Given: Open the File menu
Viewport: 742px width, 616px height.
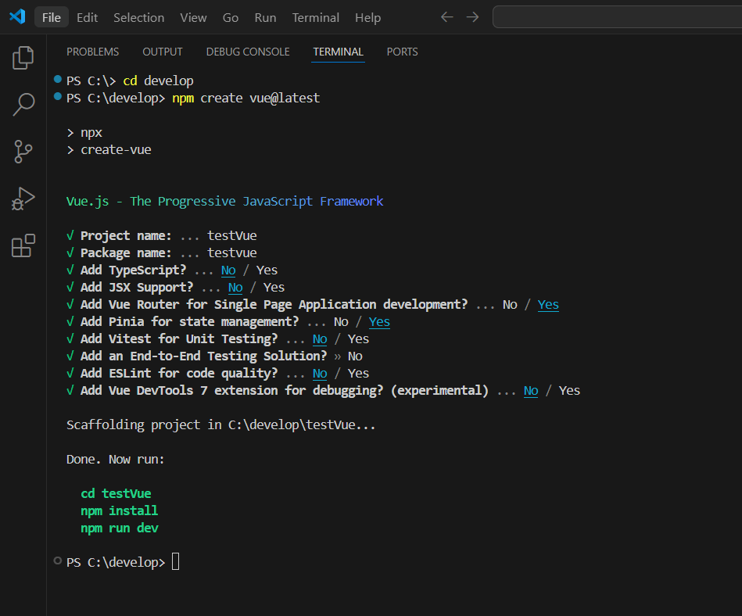Looking at the screenshot, I should pos(51,17).
